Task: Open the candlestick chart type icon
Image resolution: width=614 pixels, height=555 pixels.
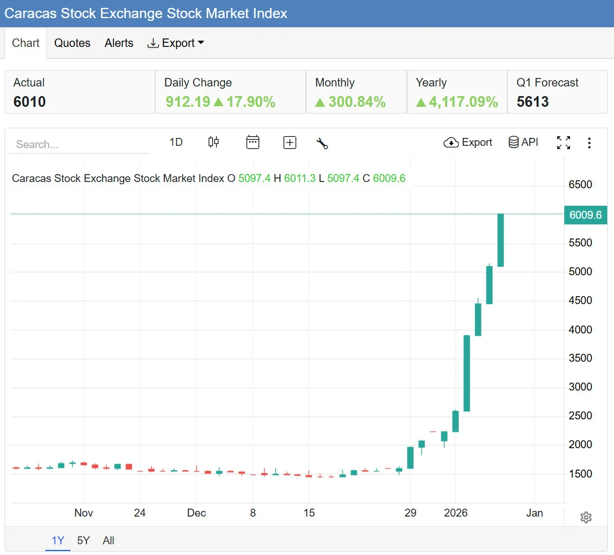Action: coord(213,142)
